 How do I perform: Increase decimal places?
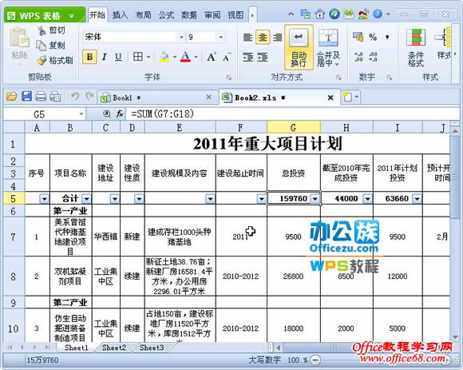click(358, 57)
